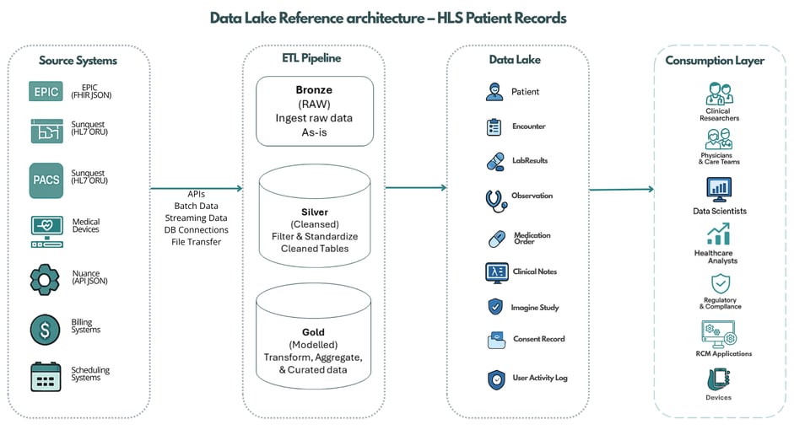Viewport: 794px width, 446px height.
Task: Click the 'Medical Devices' label
Action: (x=86, y=225)
